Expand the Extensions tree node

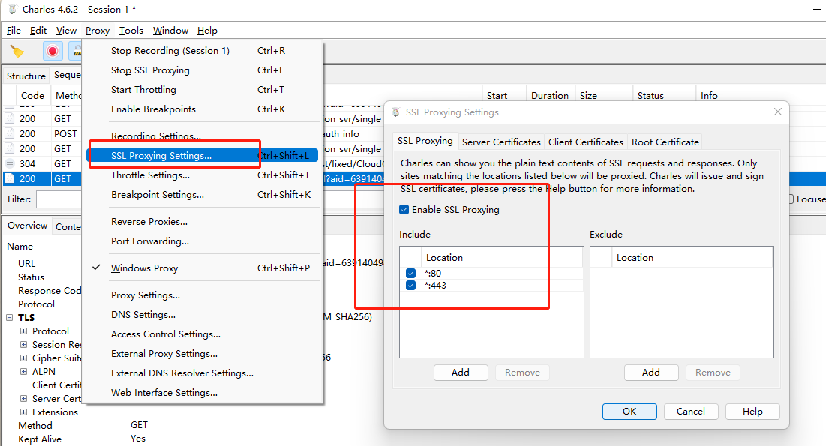[24, 412]
